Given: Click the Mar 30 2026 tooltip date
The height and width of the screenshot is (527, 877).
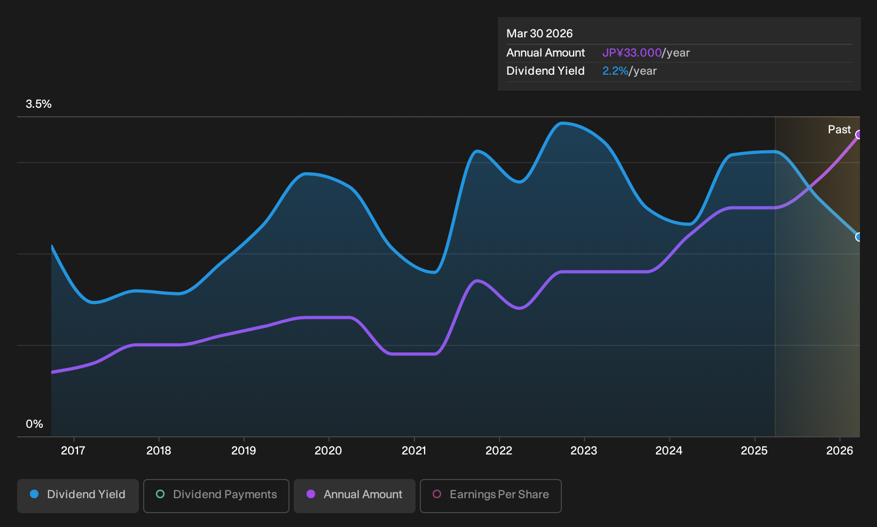Looking at the screenshot, I should pyautogui.click(x=539, y=34).
